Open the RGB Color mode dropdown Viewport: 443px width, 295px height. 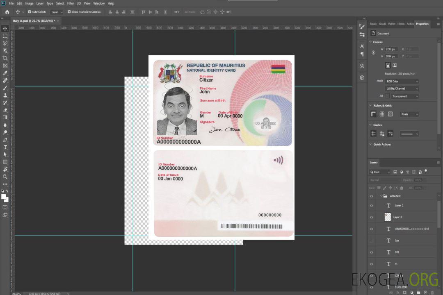click(402, 81)
